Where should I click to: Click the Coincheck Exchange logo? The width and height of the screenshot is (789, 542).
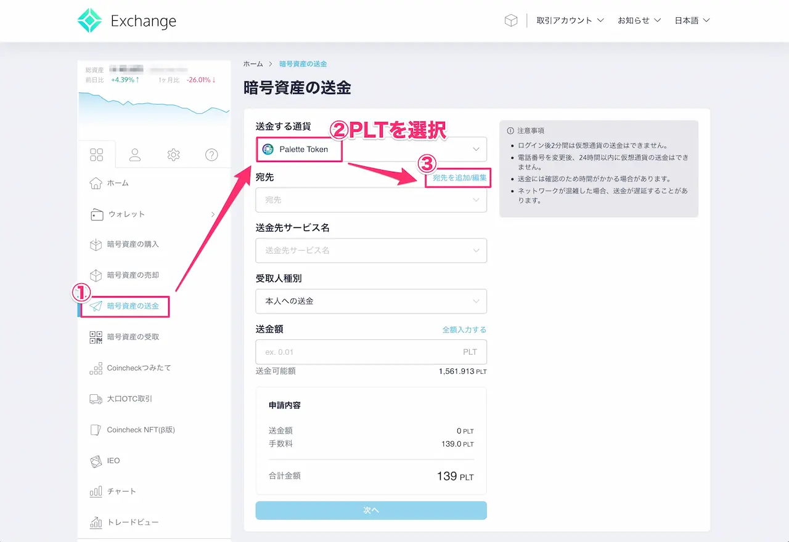[127, 21]
